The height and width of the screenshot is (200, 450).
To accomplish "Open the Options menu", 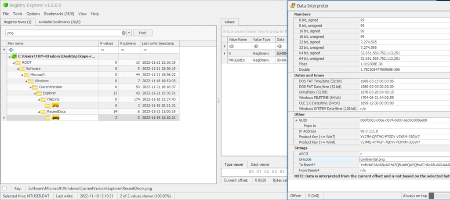I will (33, 14).
